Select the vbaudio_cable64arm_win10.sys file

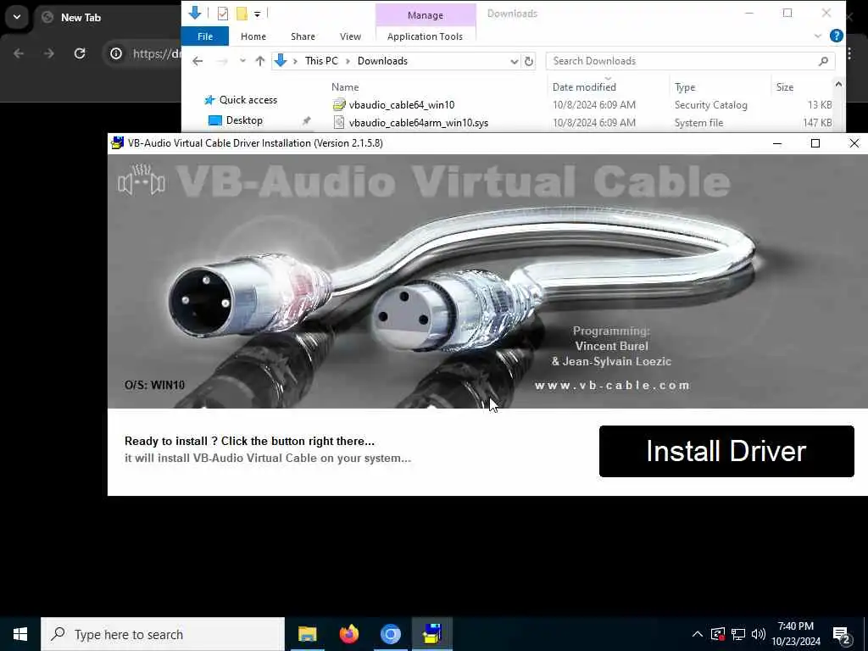[x=419, y=122]
